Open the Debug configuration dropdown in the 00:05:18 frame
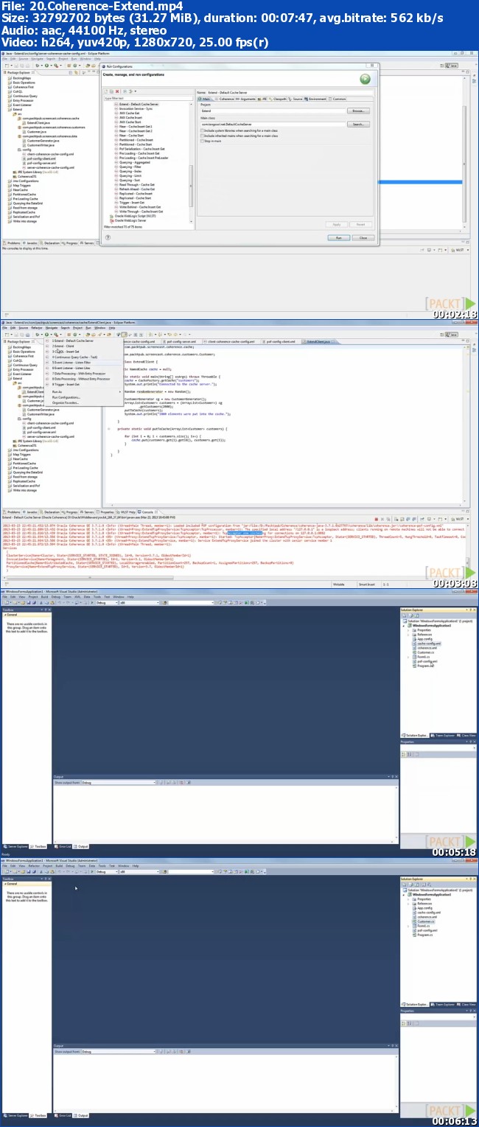 click(x=105, y=603)
